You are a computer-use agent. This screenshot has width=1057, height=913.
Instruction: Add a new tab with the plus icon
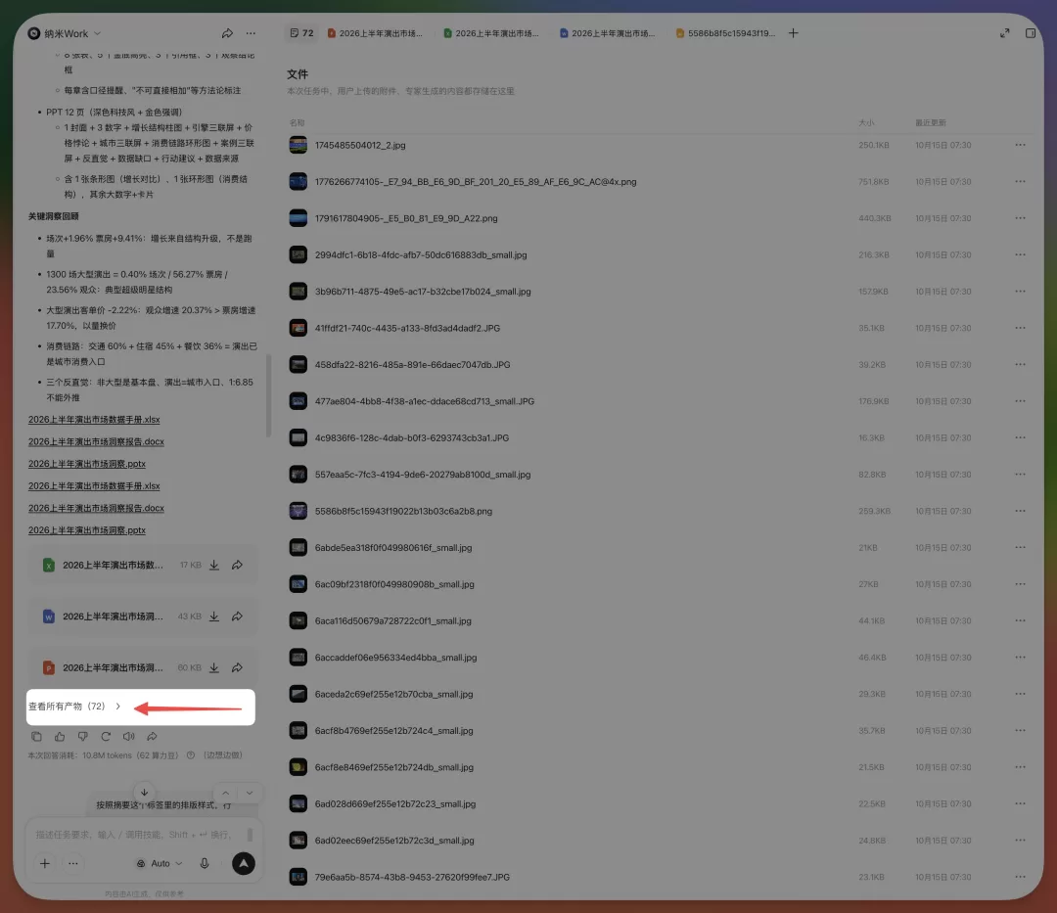pos(794,33)
